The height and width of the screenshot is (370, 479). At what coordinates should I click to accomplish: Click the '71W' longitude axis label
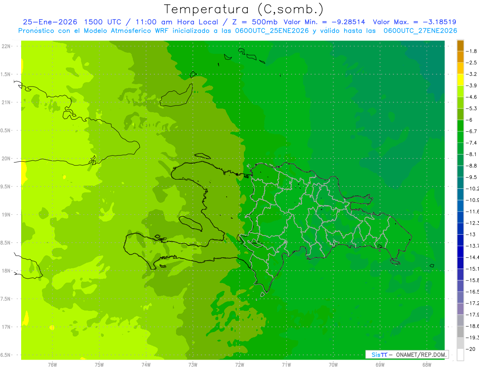[286, 365]
